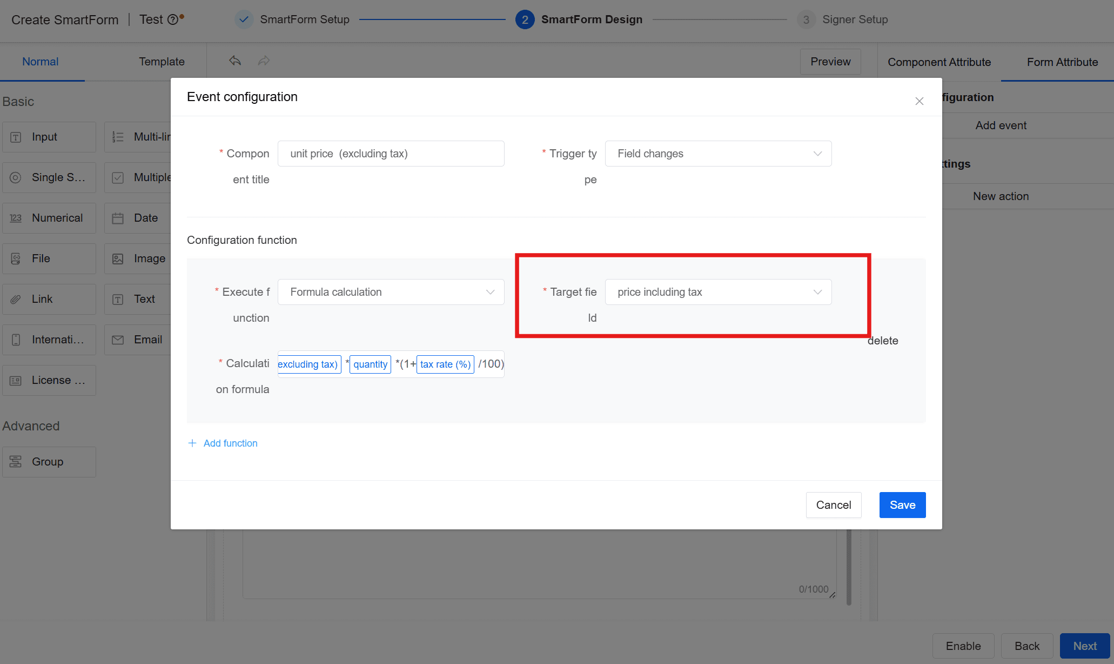Click the step 3 Signer Setup circle
The height and width of the screenshot is (664, 1114).
(x=806, y=19)
